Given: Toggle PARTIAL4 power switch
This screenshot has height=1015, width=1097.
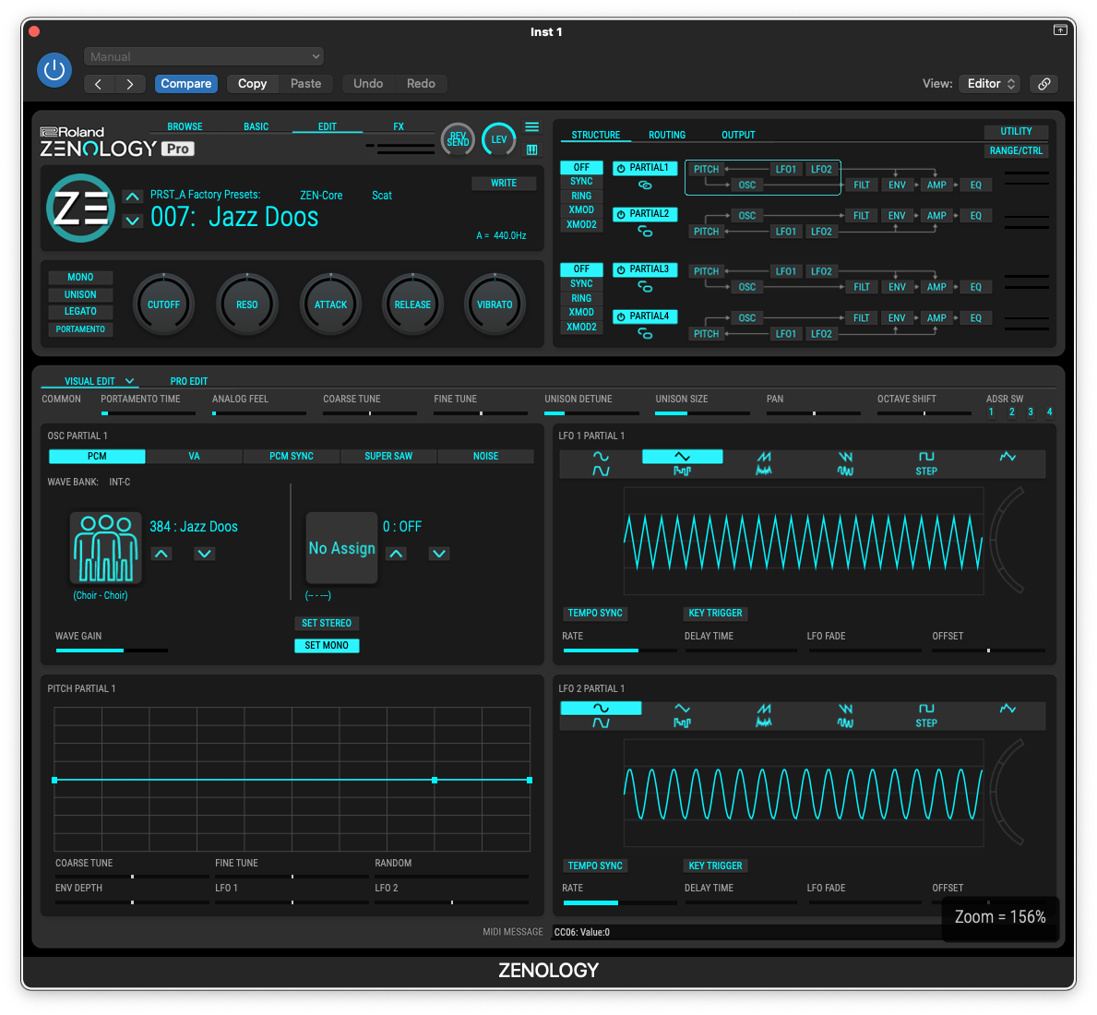Looking at the screenshot, I should (621, 316).
